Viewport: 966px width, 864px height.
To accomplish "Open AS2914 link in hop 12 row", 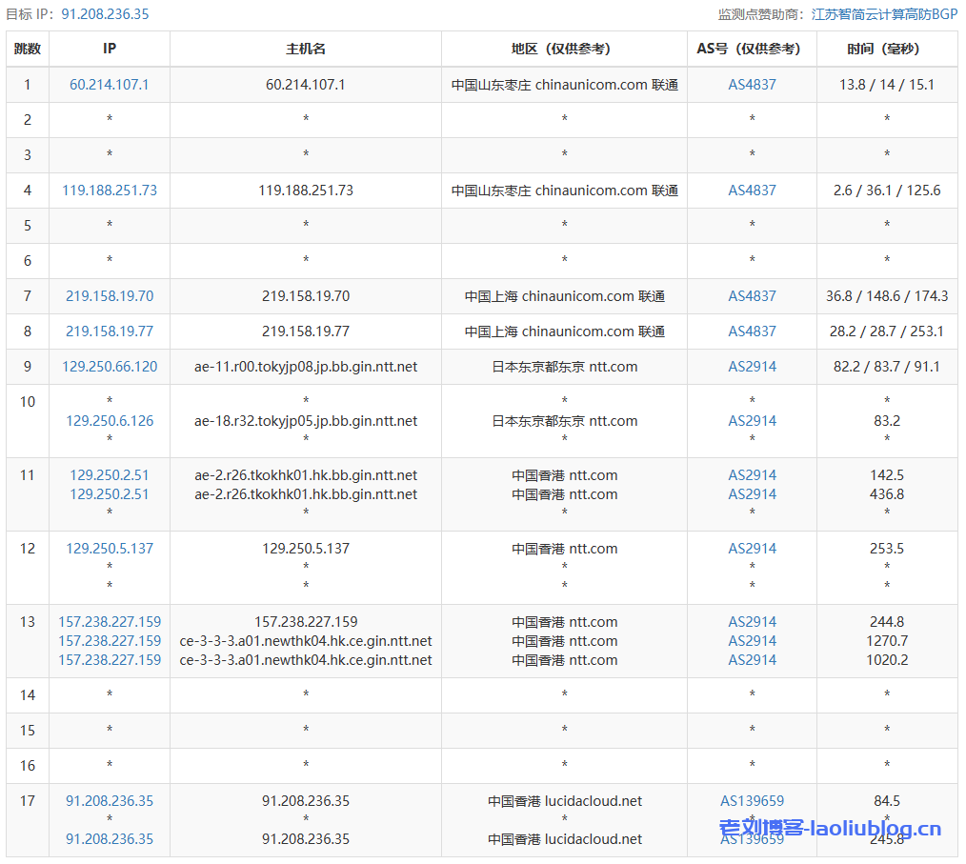I will 752,549.
